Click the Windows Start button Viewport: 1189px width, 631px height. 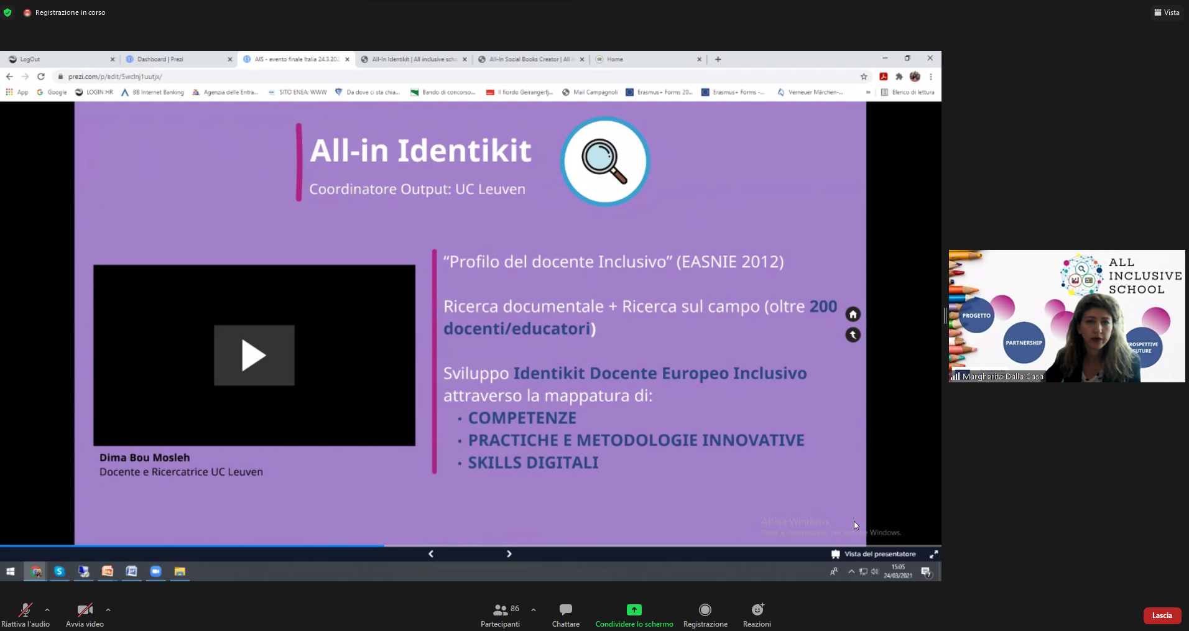[11, 571]
